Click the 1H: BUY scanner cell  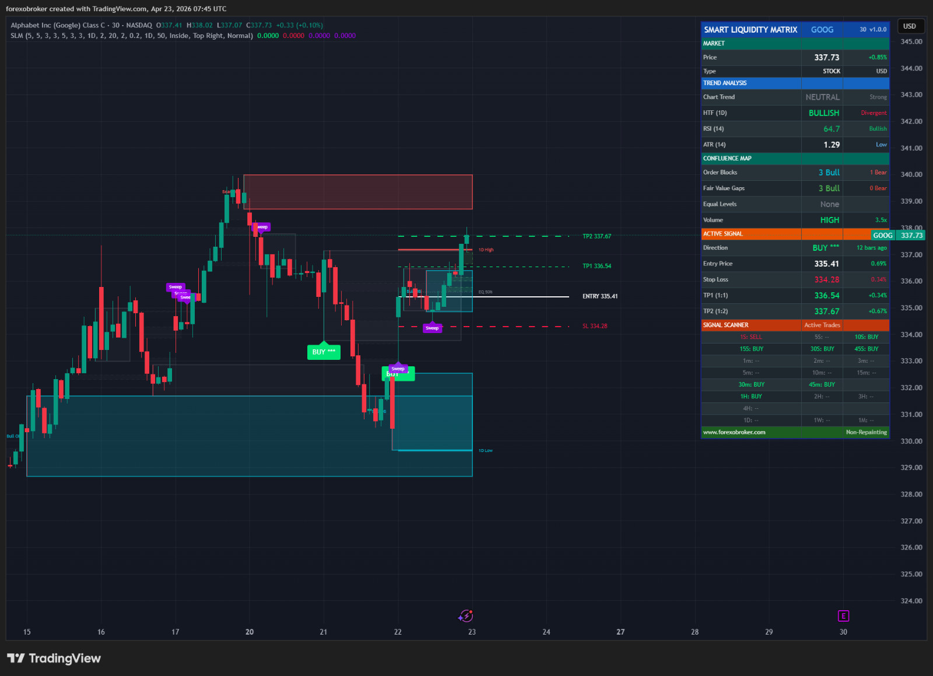pyautogui.click(x=751, y=397)
